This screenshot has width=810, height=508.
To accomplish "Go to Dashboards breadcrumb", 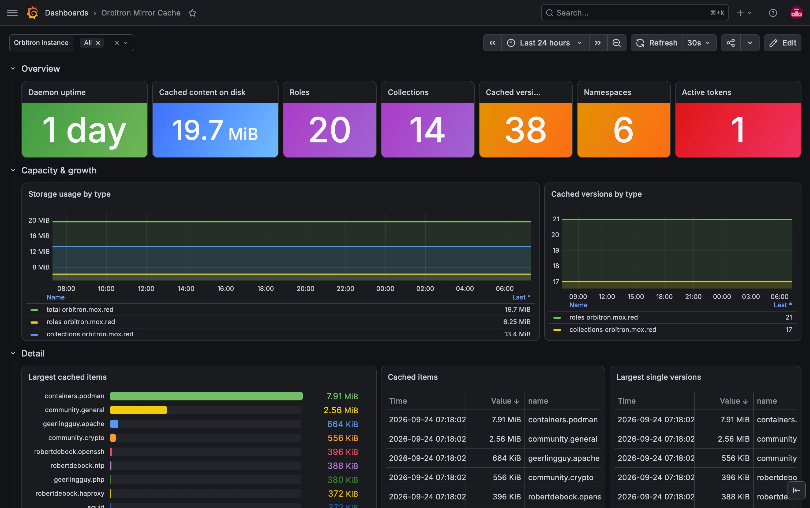I will click(x=67, y=13).
